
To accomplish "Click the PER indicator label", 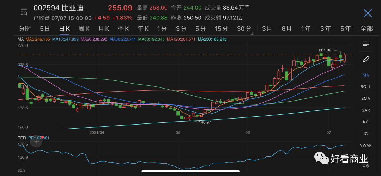I will tap(22, 138).
